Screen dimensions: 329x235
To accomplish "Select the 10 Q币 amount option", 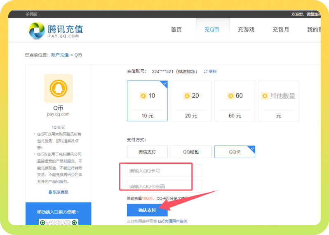I will pyautogui.click(x=147, y=101).
